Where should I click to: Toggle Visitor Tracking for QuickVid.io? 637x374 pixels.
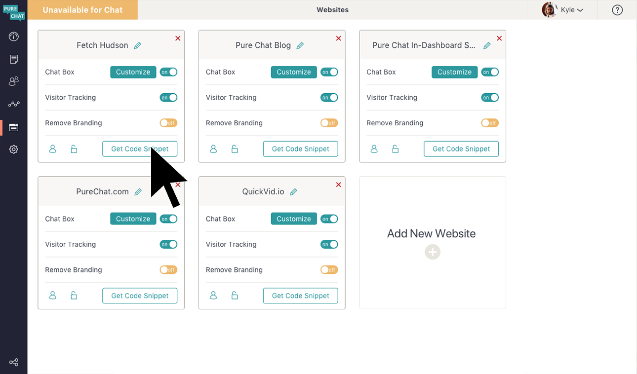[329, 244]
